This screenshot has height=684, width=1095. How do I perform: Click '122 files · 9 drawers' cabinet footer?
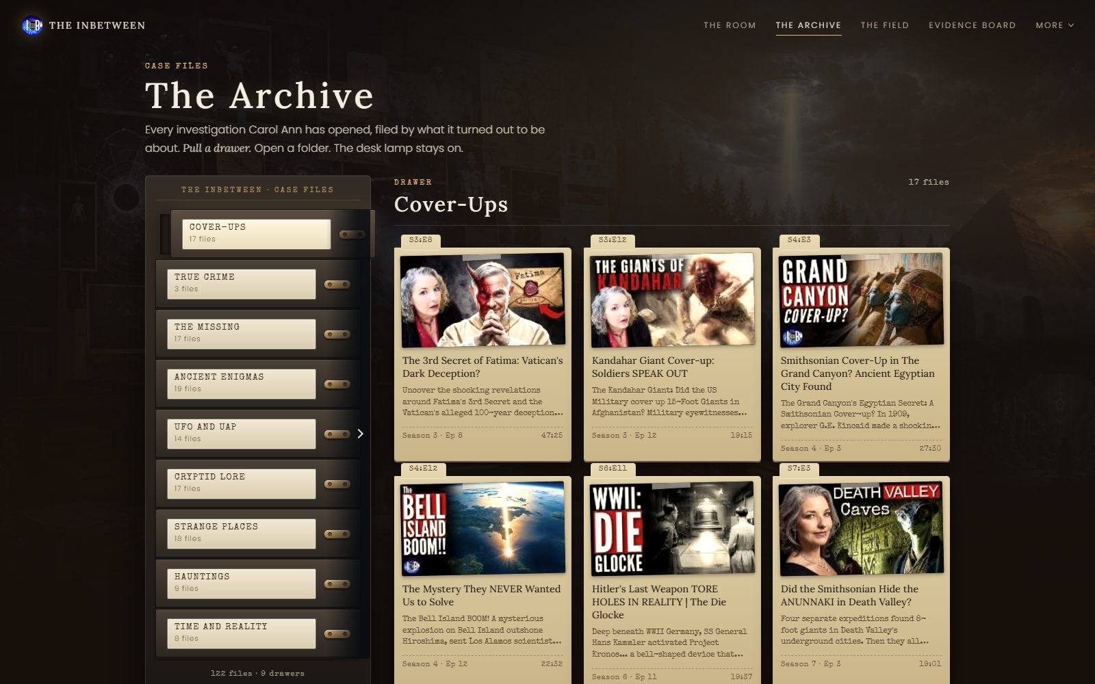[x=257, y=673]
